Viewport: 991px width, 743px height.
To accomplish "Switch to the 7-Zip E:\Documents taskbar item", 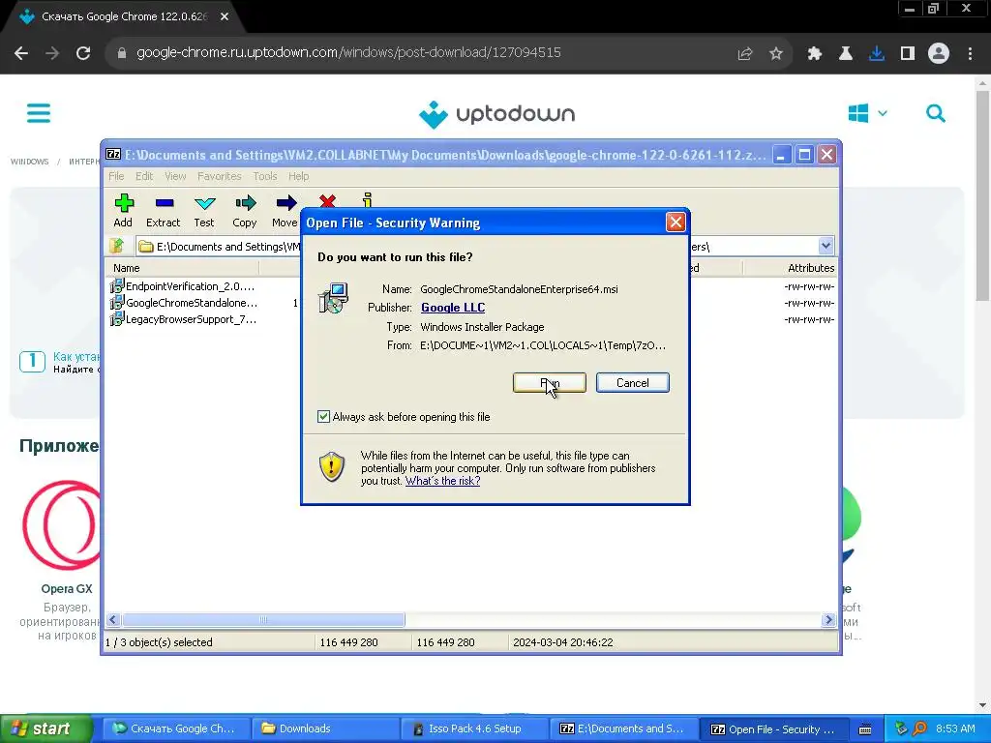I will click(x=623, y=729).
